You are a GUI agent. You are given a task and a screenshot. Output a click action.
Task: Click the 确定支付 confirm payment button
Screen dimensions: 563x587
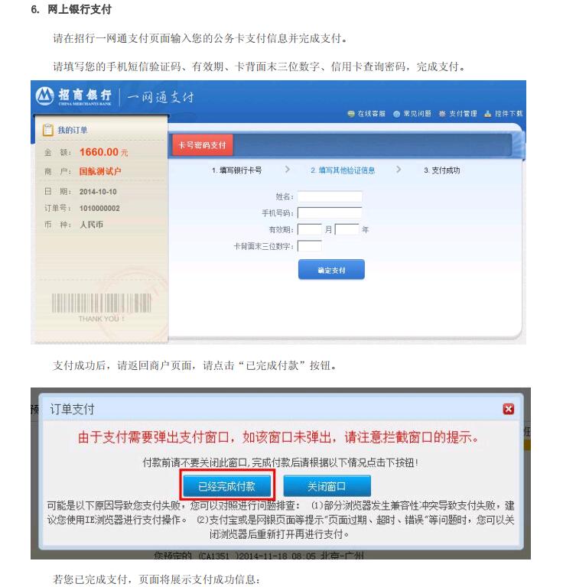(x=331, y=270)
